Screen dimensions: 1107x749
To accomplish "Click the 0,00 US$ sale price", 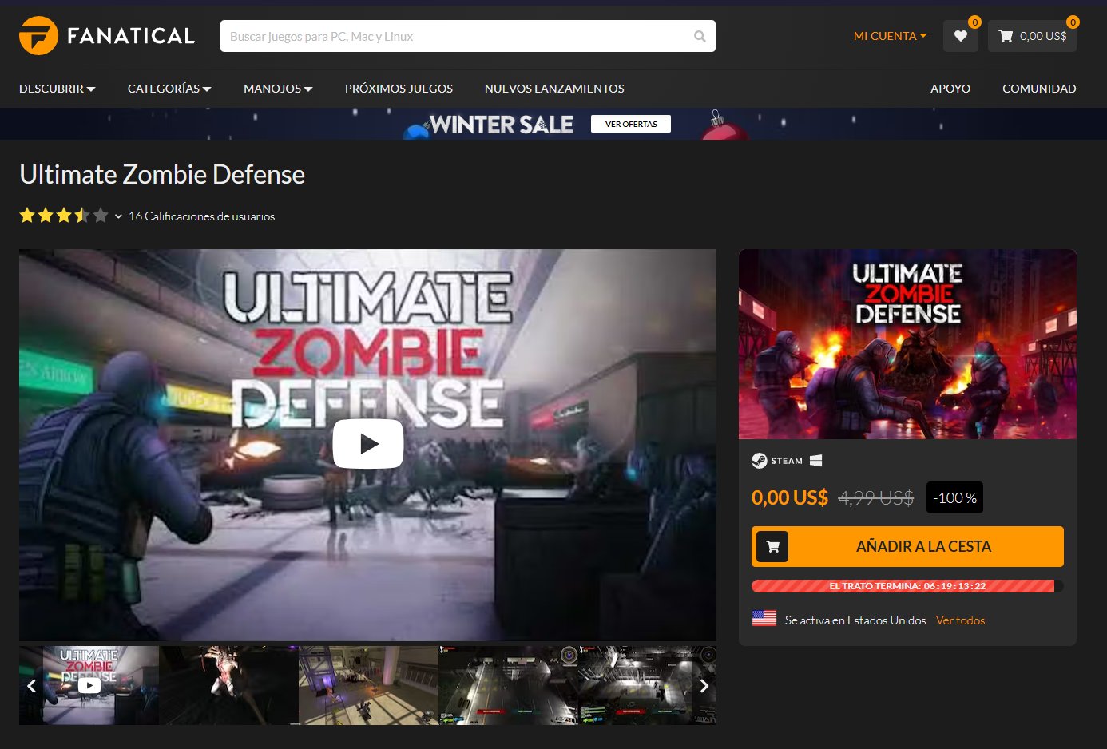I will click(790, 497).
